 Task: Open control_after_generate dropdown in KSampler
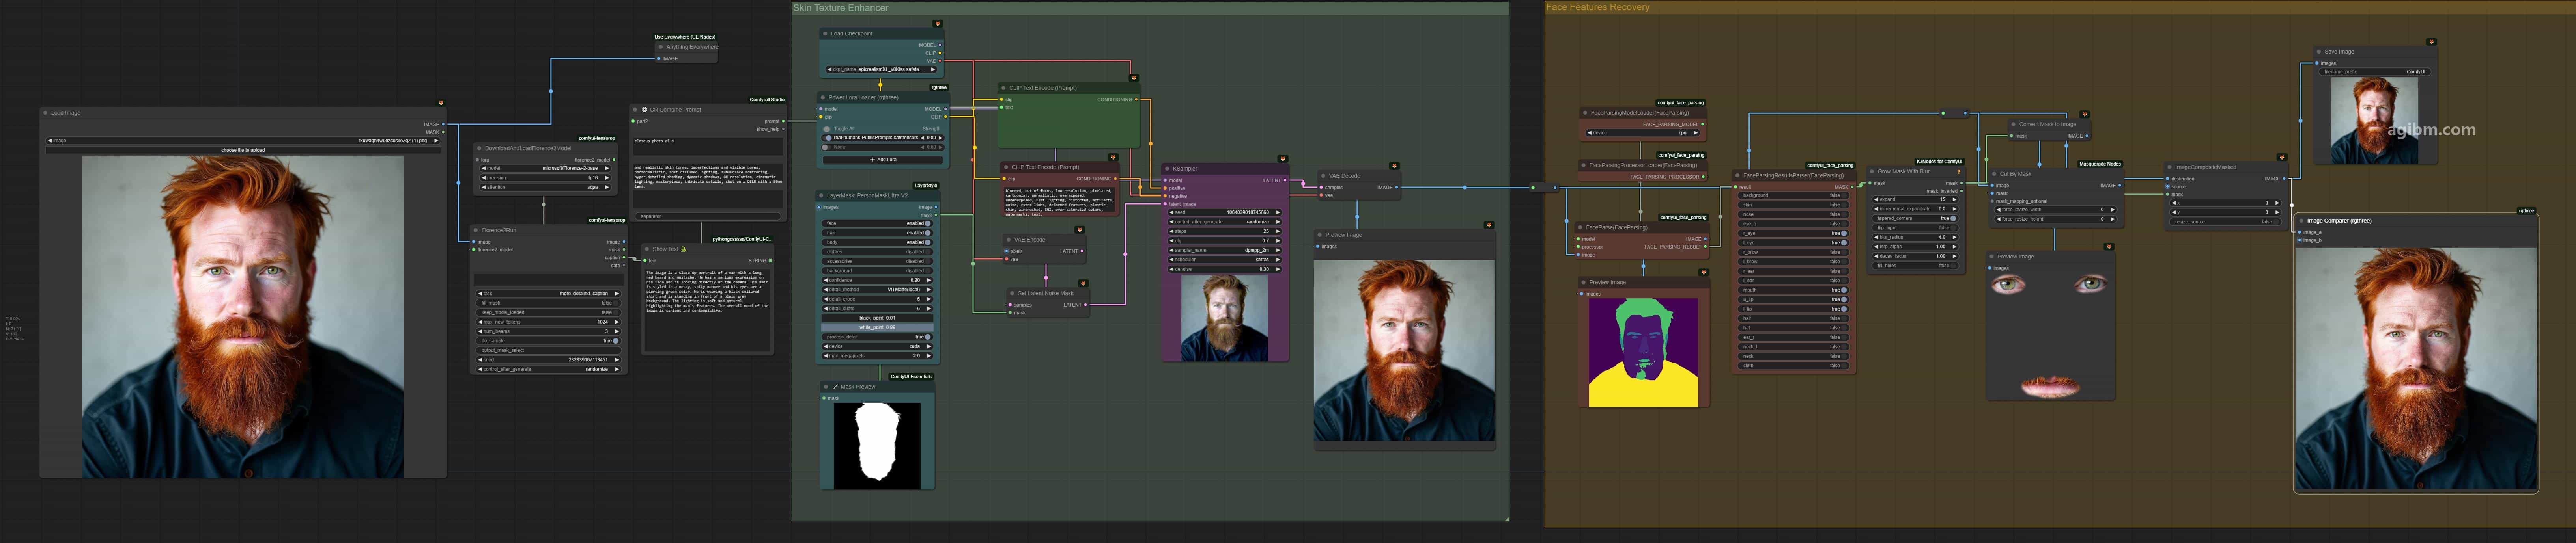(1225, 221)
